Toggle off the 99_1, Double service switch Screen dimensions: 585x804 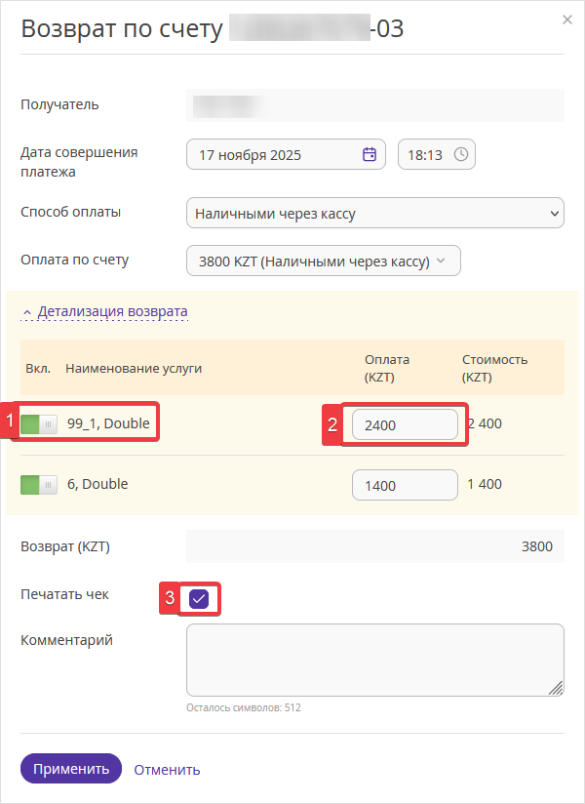tap(39, 423)
